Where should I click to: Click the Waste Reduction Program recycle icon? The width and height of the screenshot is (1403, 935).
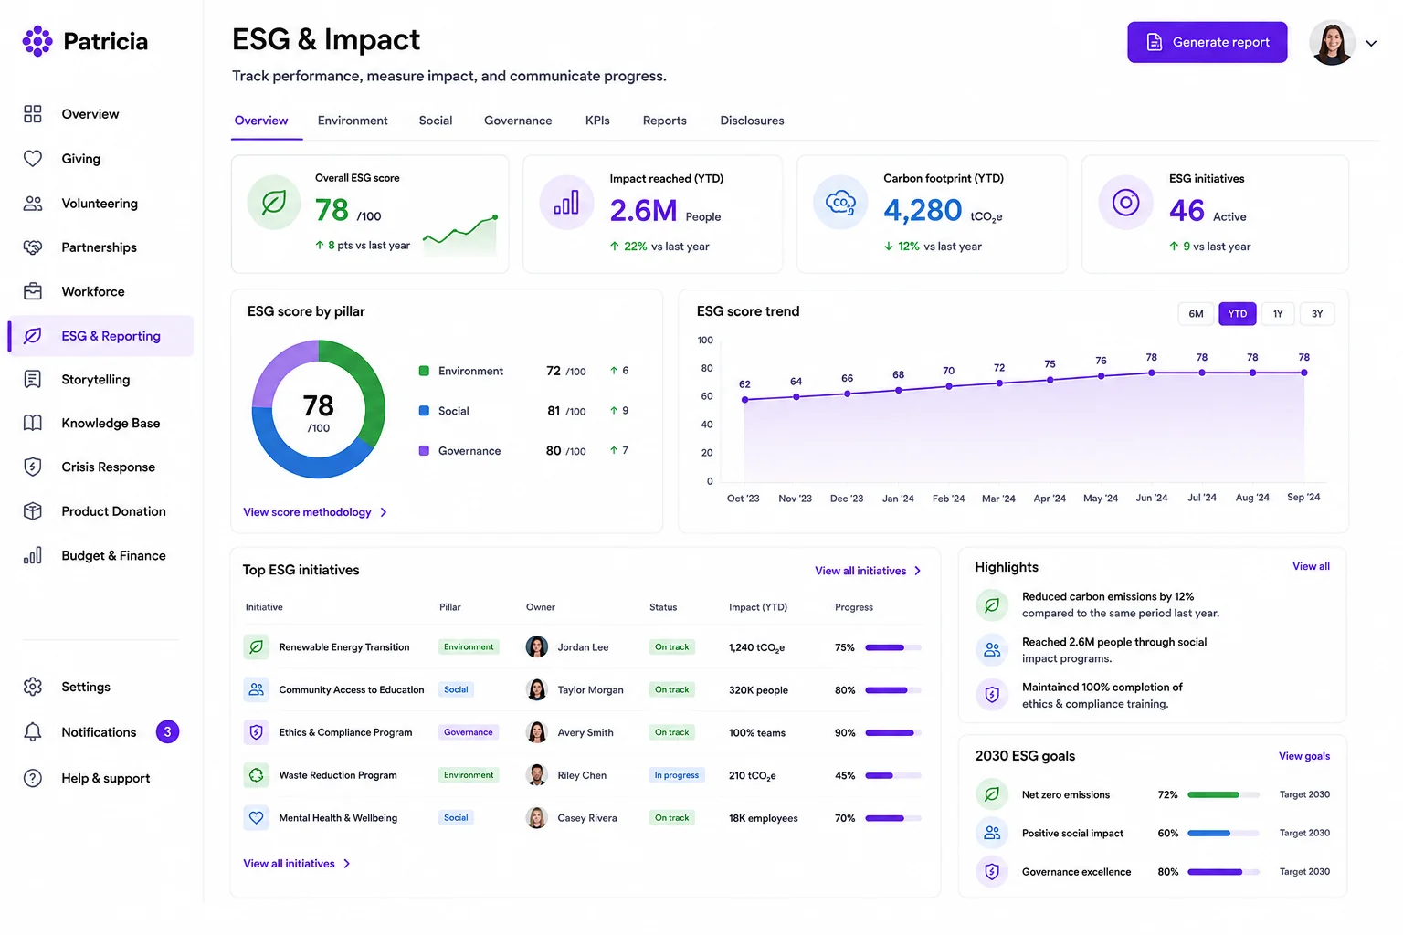click(257, 775)
